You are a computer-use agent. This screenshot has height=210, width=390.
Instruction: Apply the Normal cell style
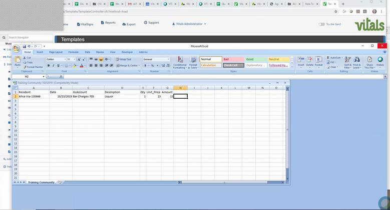(211, 59)
